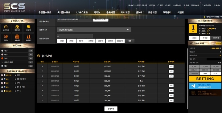Delete charge record number 8
Screen dimensions: 222x113
click(171, 66)
